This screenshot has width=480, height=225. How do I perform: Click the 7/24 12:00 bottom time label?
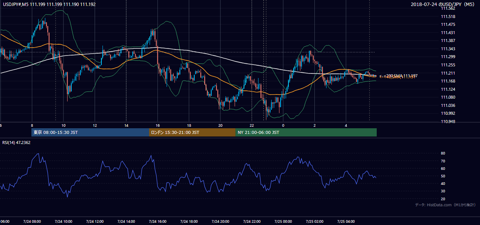pyautogui.click(x=95, y=222)
